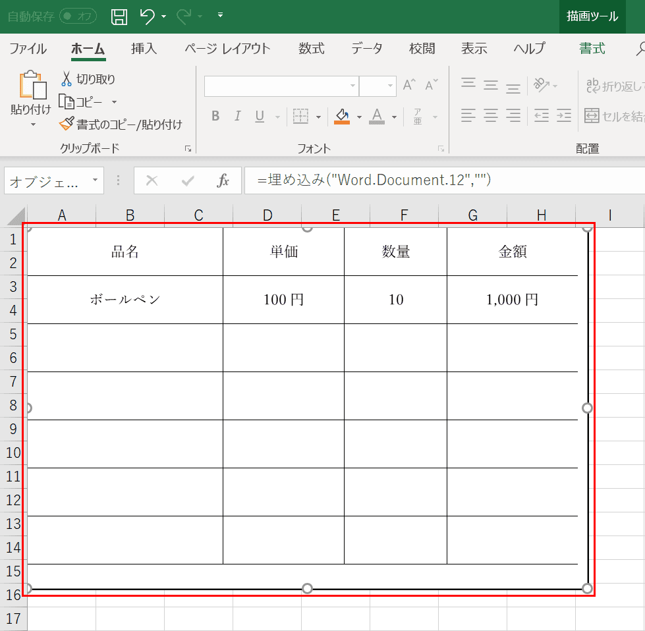Go to the 数式 tab
This screenshot has width=645, height=631.
312,49
